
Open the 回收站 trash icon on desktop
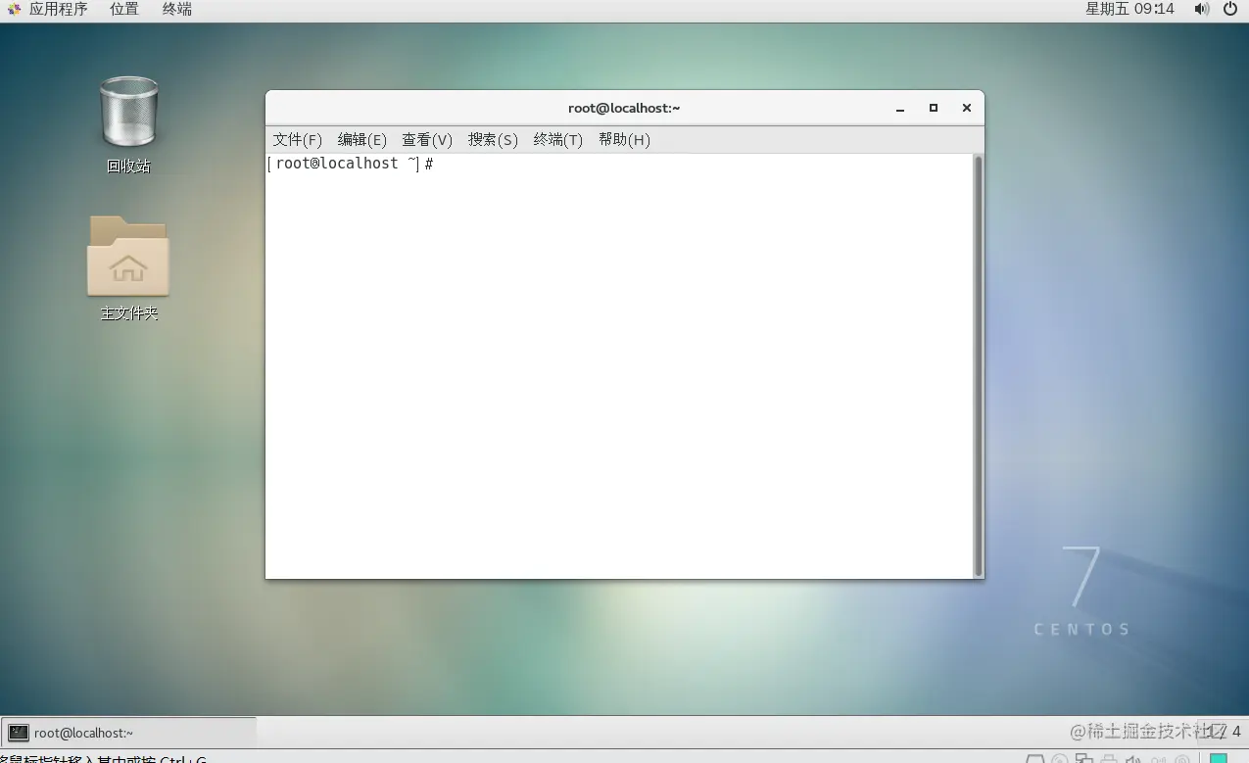[x=128, y=113]
